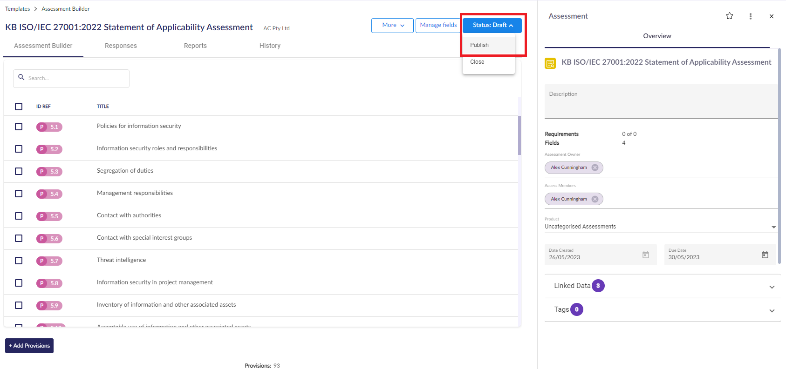The height and width of the screenshot is (369, 786).
Task: Star the assessment as favorite
Action: [x=729, y=16]
